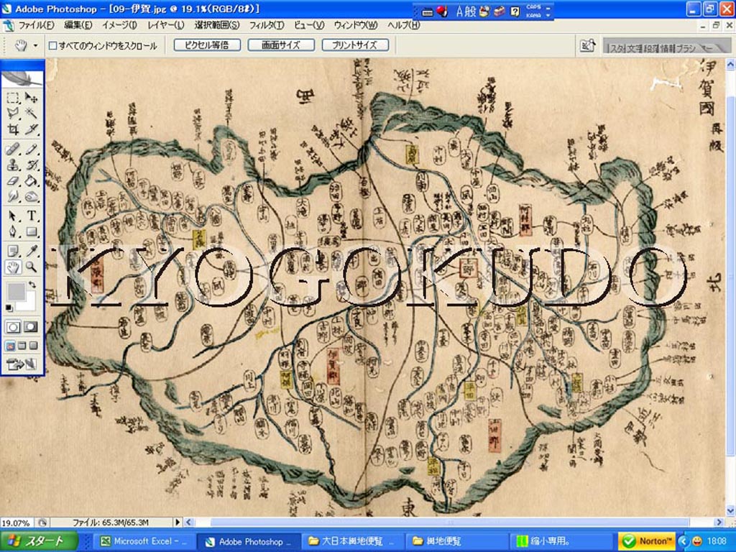Switch to Full Screen mode
This screenshot has width=736, height=552.
coord(33,346)
